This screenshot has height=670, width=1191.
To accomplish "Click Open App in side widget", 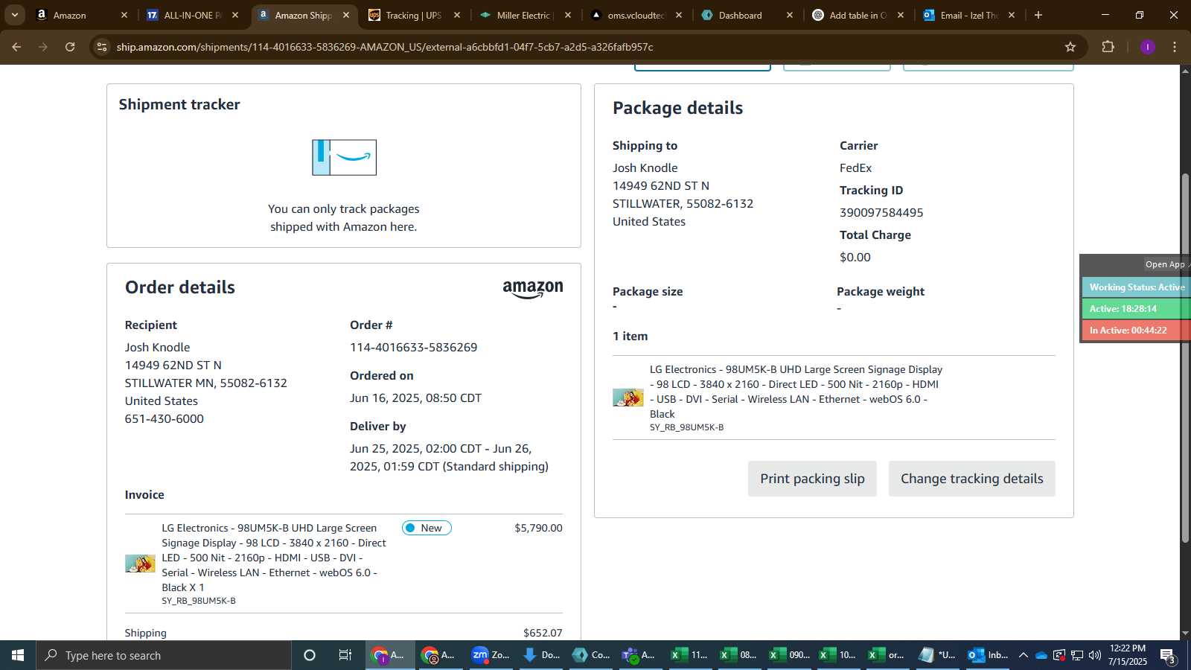I will click(1165, 264).
